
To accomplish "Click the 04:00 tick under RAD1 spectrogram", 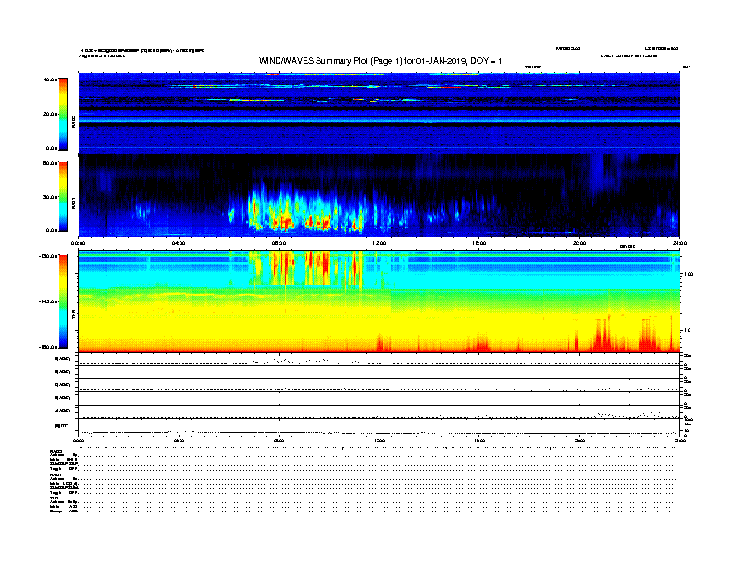I will click(179, 243).
